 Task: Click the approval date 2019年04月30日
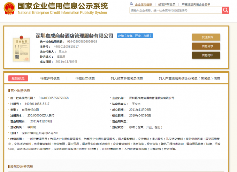tap(140, 116)
